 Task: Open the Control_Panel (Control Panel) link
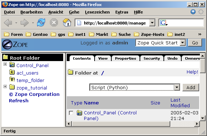(x=110, y=115)
